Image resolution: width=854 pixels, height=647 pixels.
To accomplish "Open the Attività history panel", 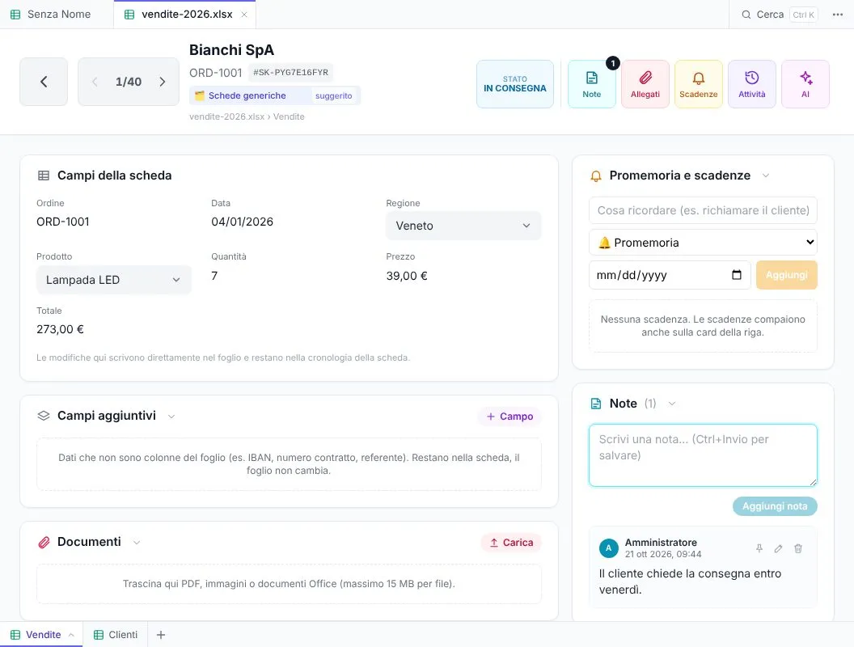I will coord(751,84).
